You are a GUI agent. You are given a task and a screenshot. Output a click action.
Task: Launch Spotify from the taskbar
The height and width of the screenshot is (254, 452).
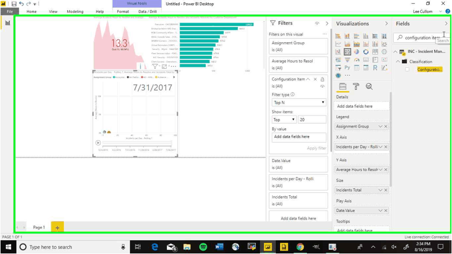203,247
